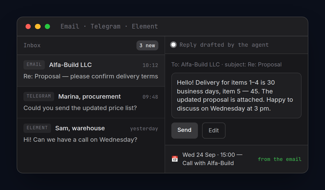This screenshot has height=190, width=325.
Task: Click the window title Email · Telegram · Element
Action: [x=109, y=26]
